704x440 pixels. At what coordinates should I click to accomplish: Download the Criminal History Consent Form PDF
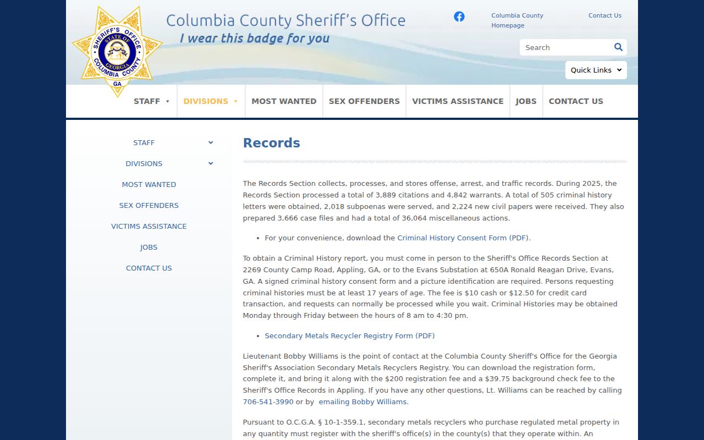coord(463,238)
